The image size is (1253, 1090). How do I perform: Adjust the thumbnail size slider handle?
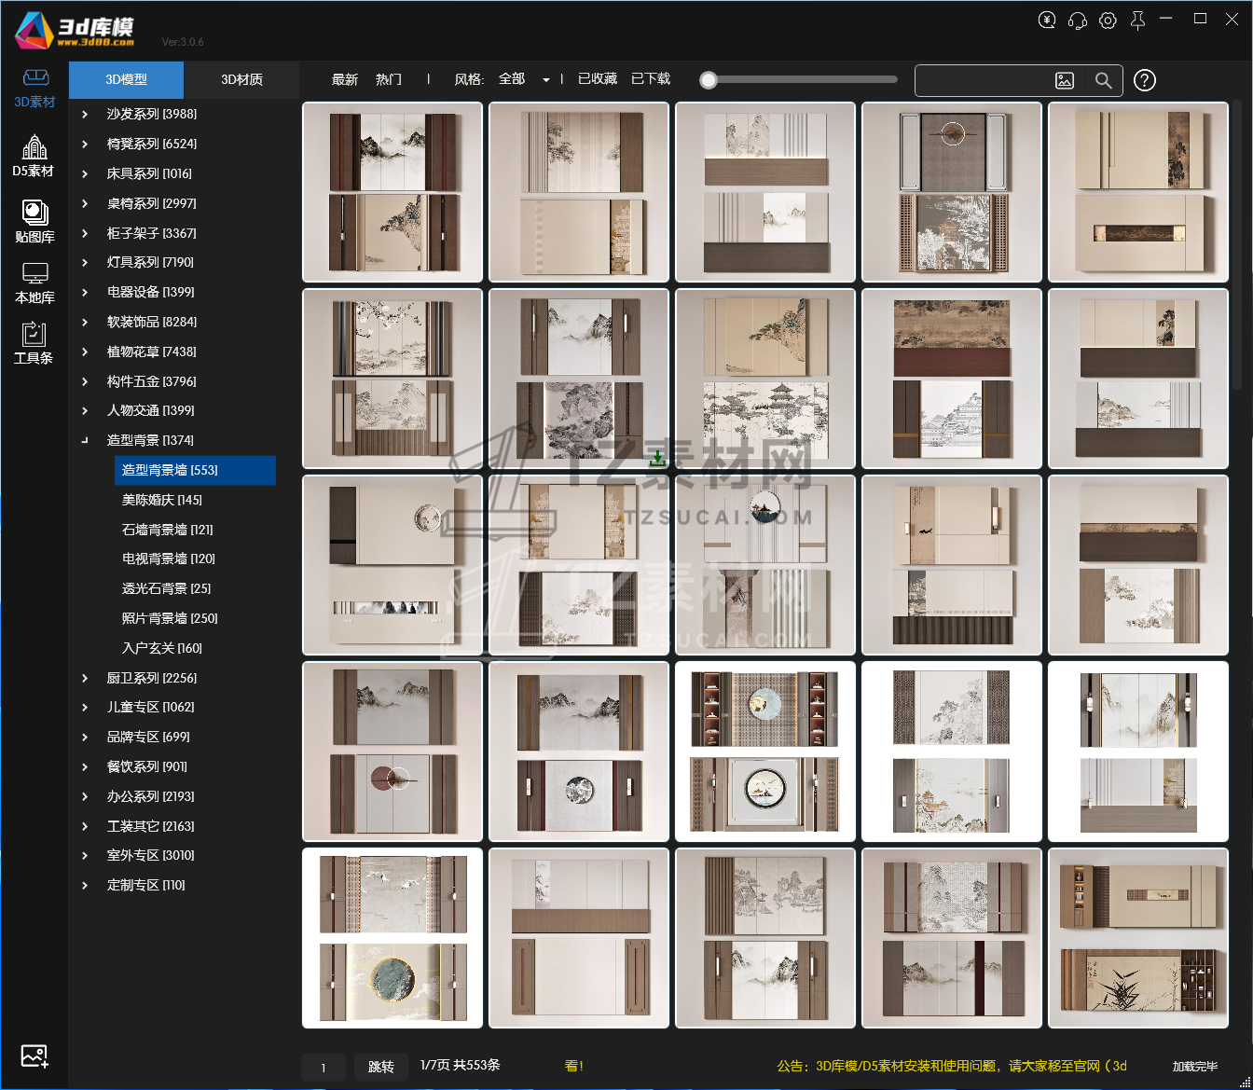pos(709,80)
